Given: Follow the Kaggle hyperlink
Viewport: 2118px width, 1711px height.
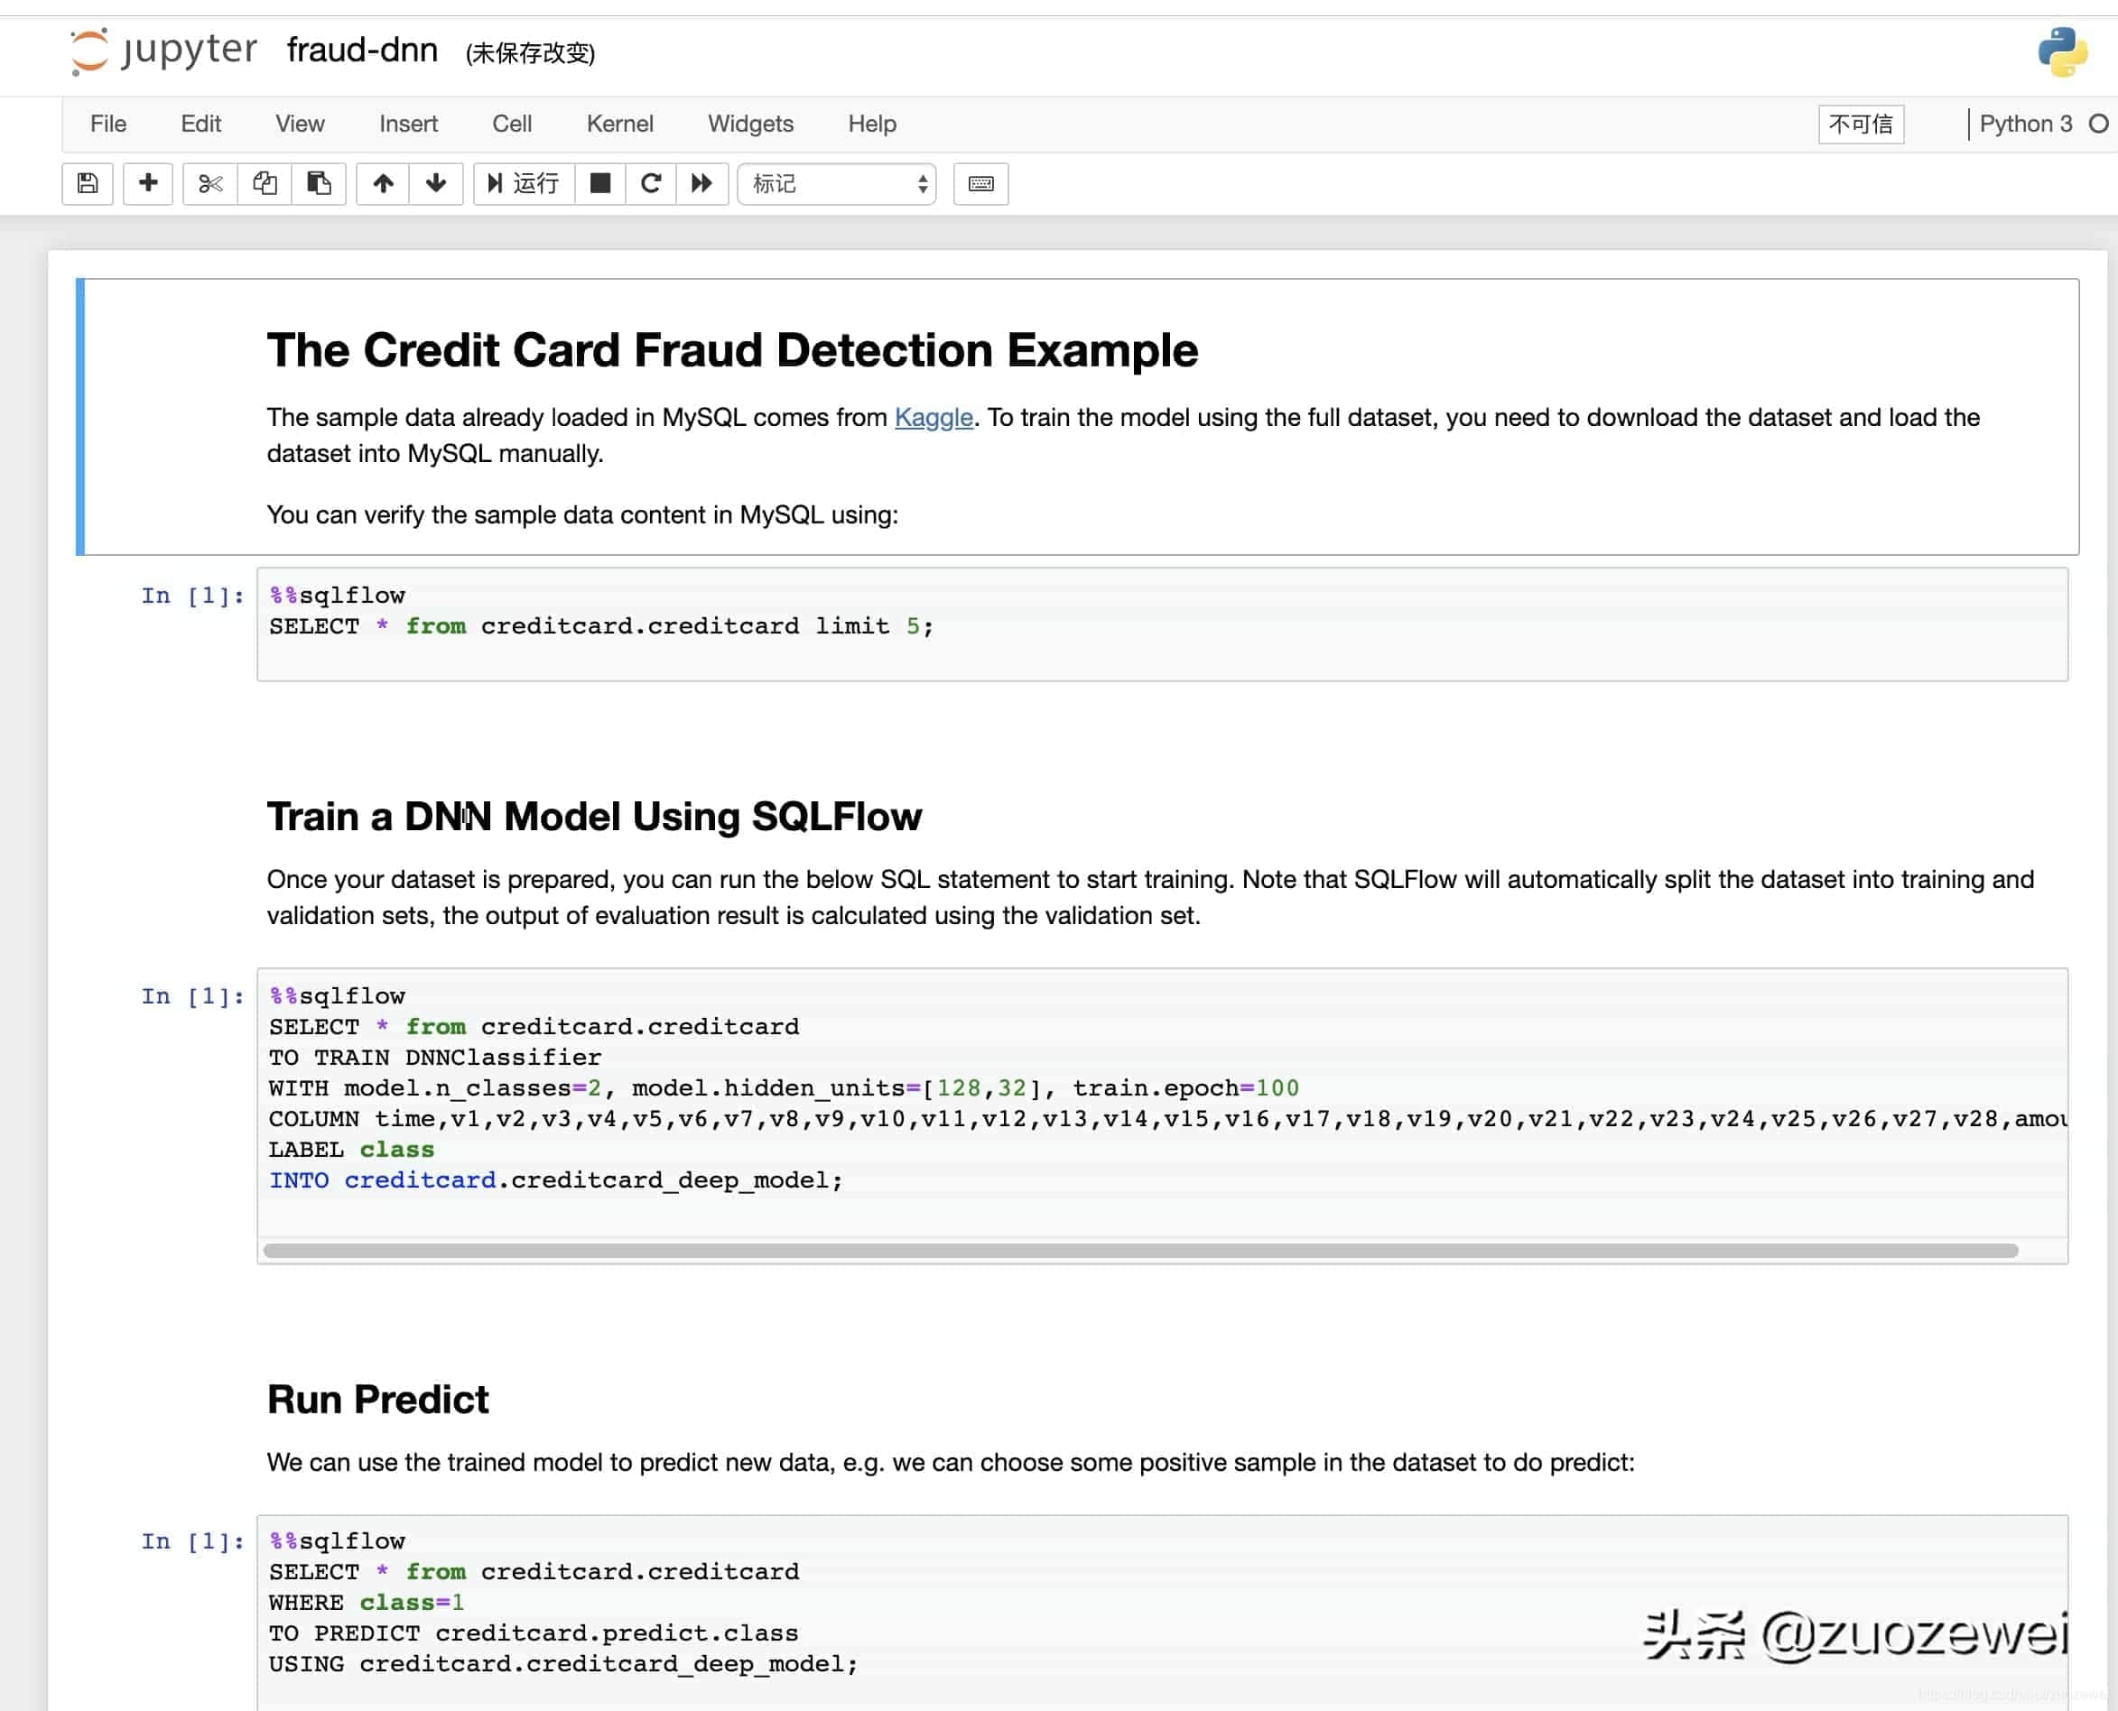Looking at the screenshot, I should (933, 417).
